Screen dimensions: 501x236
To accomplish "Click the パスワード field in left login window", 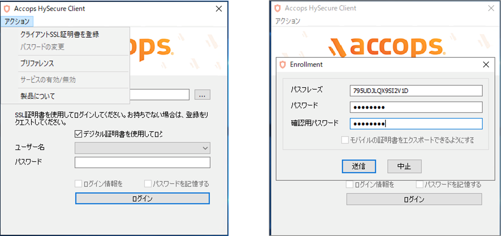I will (142, 162).
